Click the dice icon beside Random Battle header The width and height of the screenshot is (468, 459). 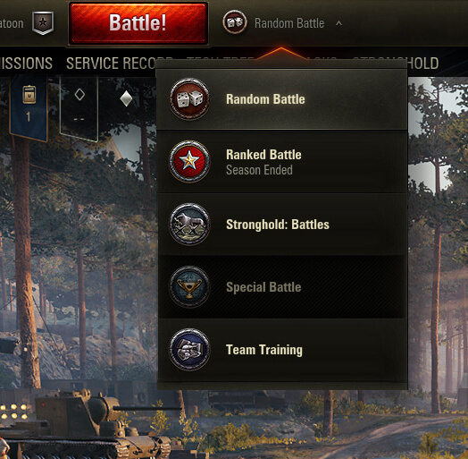pos(235,21)
